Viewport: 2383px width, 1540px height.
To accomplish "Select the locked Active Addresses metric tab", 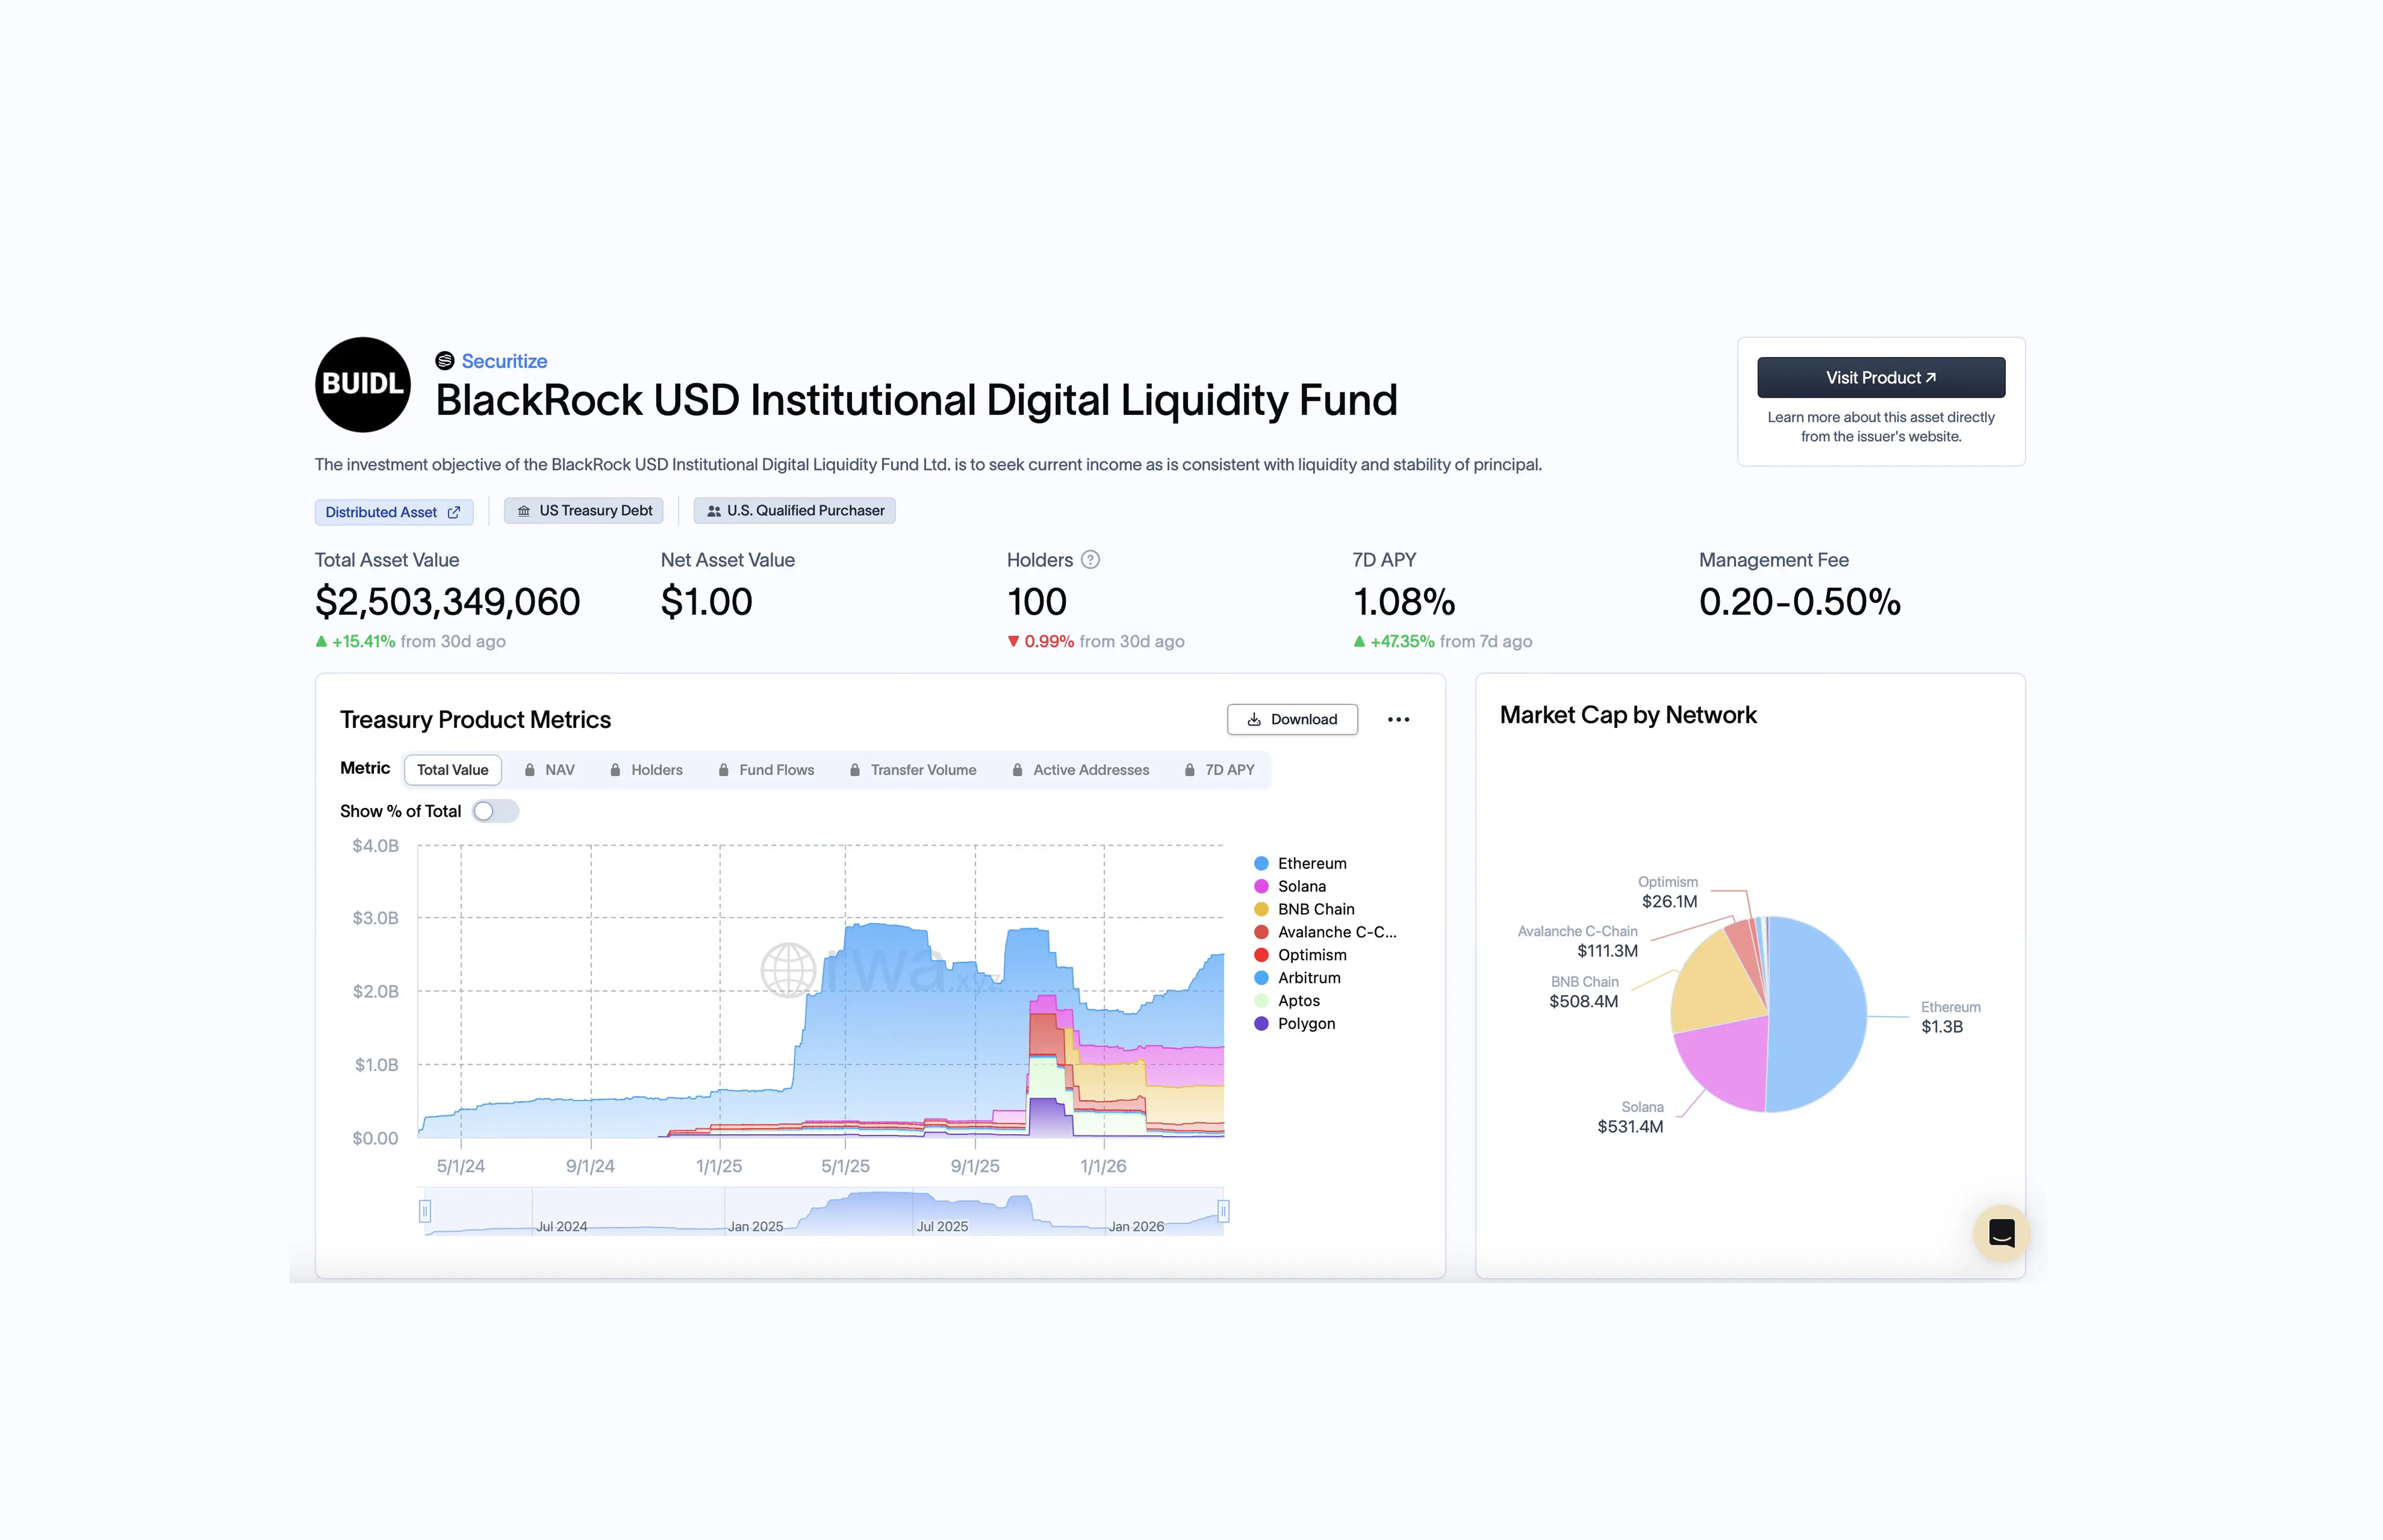I will pos(1081,770).
